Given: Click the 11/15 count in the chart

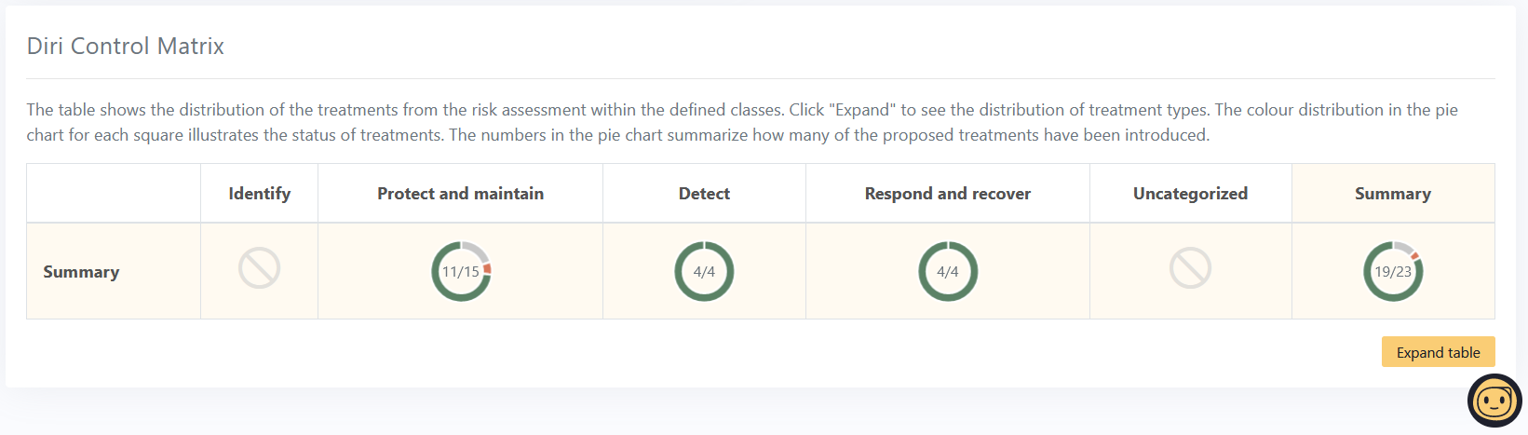Looking at the screenshot, I should (x=460, y=272).
